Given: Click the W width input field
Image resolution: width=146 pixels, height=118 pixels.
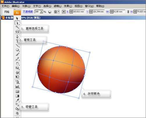Looking at the screenshot, I should pyautogui.click(x=119, y=12).
